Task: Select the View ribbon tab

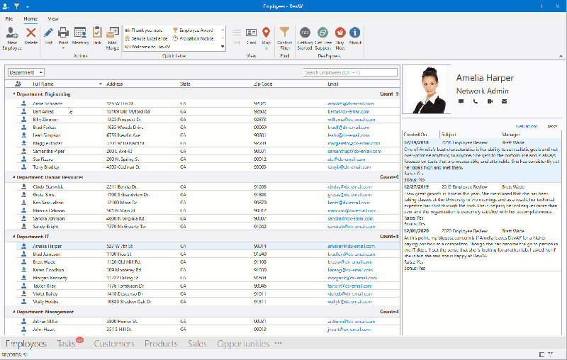Action: click(53, 19)
